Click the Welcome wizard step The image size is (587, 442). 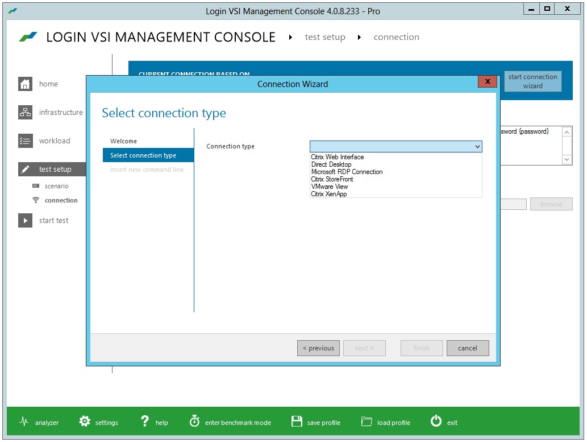pyautogui.click(x=123, y=141)
